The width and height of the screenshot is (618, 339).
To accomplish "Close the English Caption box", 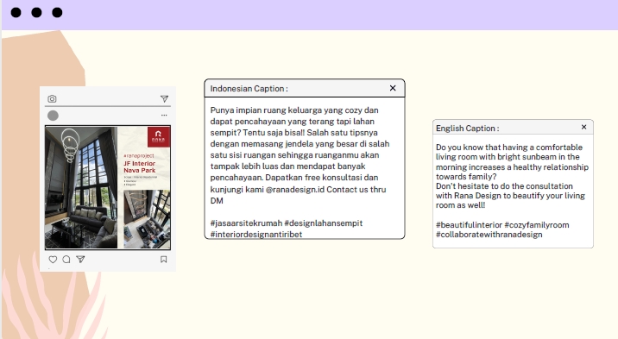I will tap(583, 127).
